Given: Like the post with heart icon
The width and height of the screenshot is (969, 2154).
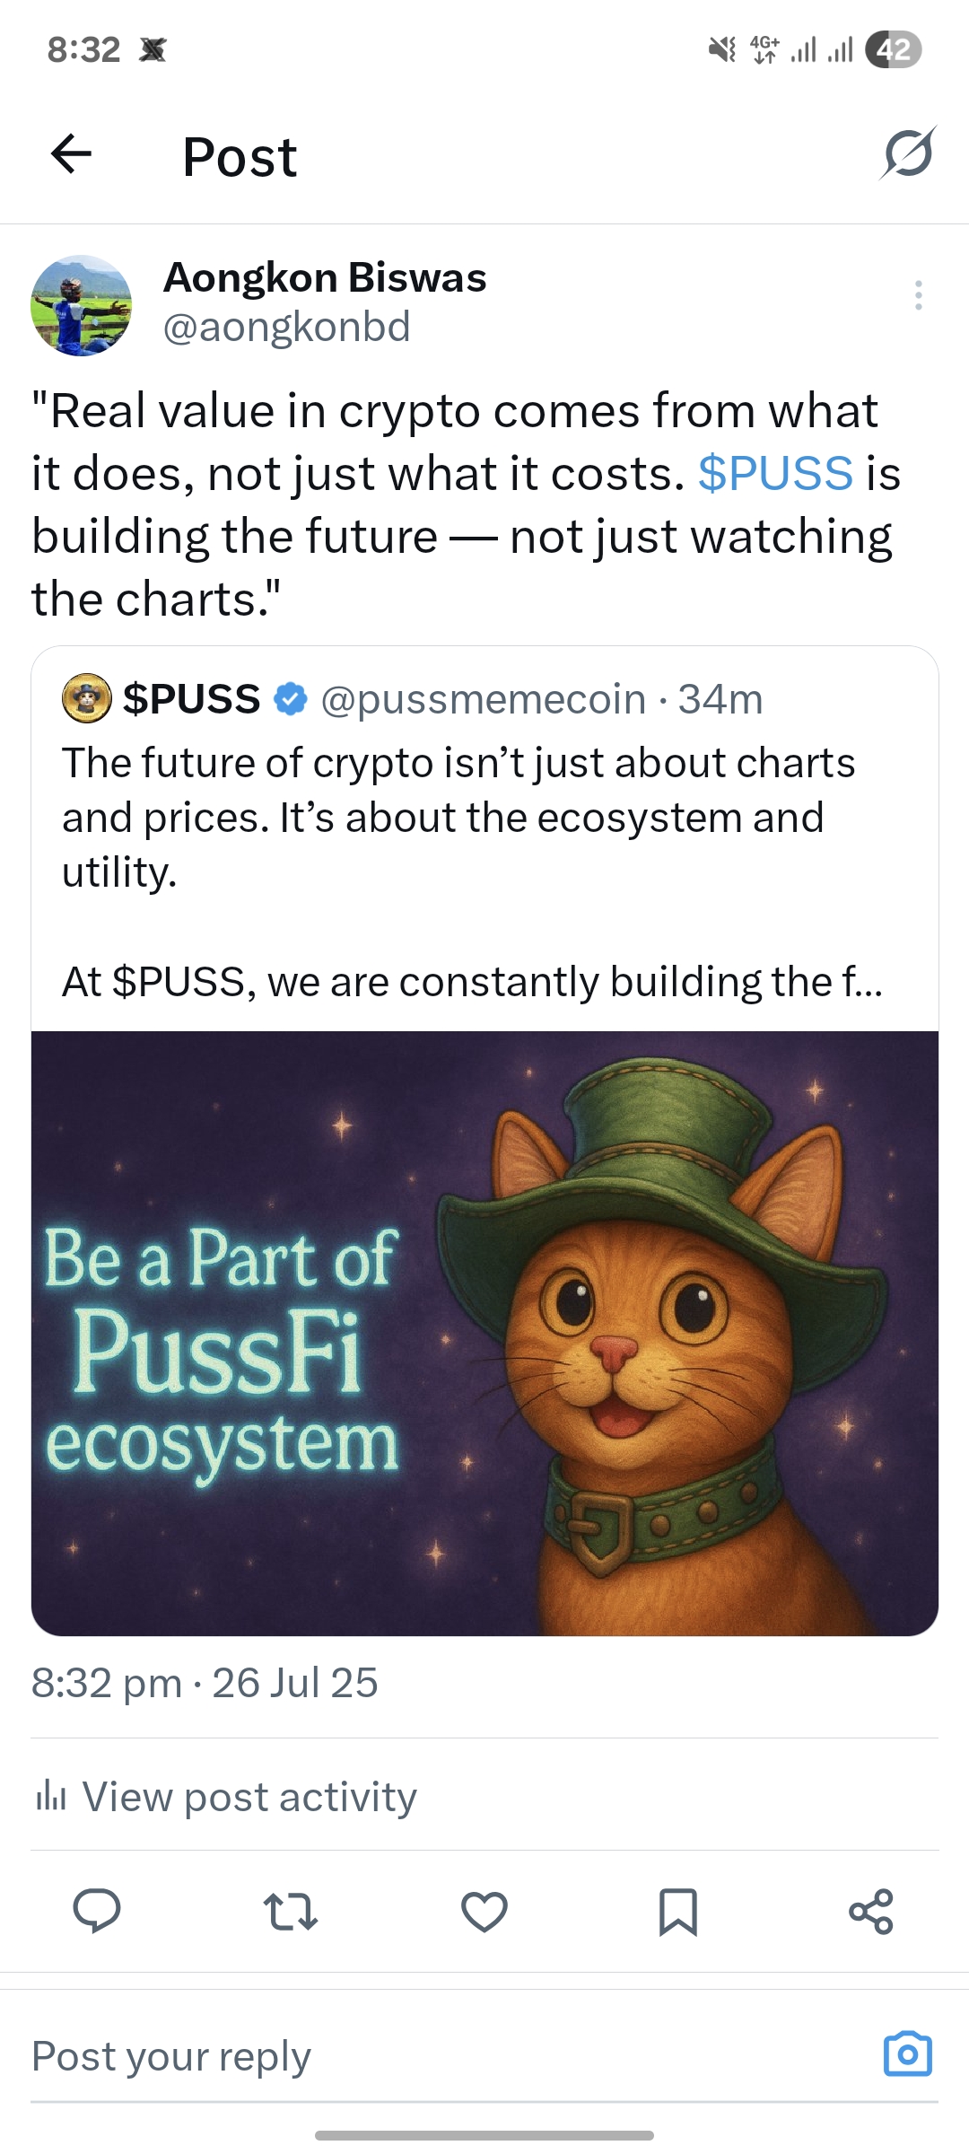Looking at the screenshot, I should pyautogui.click(x=484, y=1911).
